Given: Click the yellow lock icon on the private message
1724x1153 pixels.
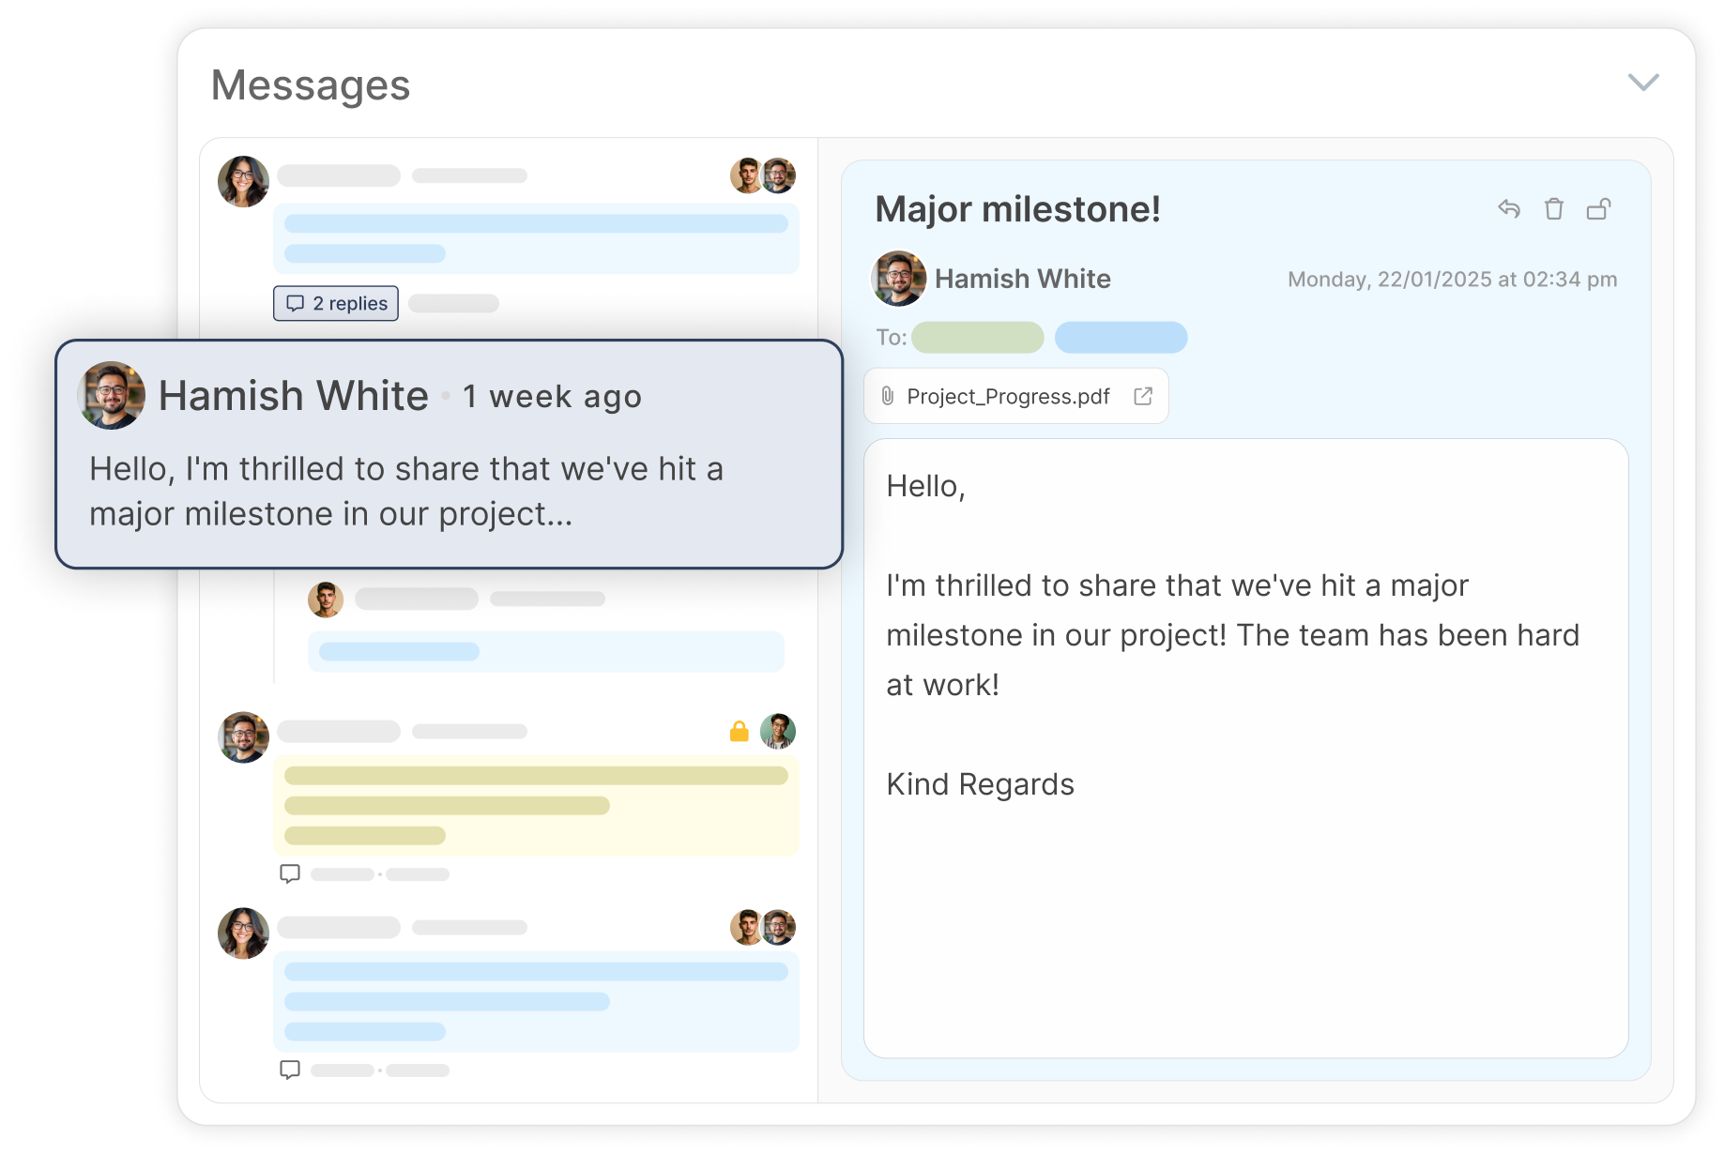Looking at the screenshot, I should click(738, 731).
